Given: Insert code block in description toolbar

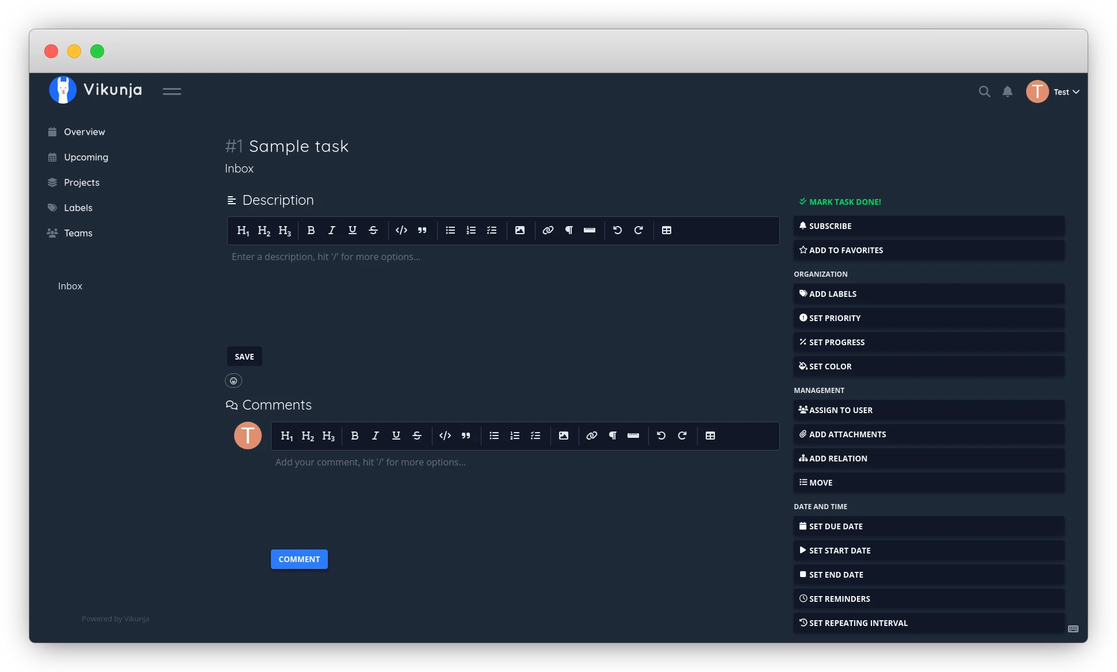Looking at the screenshot, I should click(x=401, y=230).
